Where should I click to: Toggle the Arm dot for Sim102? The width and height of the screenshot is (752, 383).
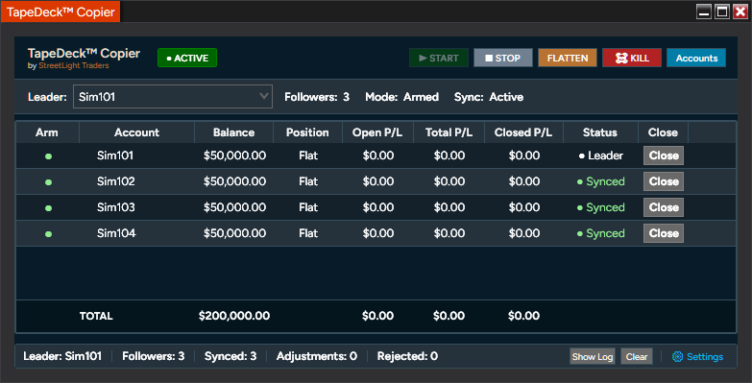[x=48, y=182]
